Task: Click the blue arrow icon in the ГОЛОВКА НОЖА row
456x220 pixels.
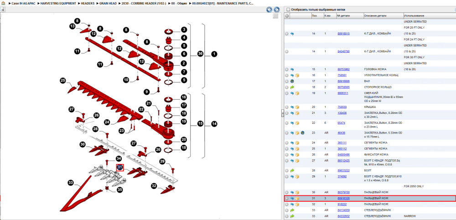Action: [292, 69]
